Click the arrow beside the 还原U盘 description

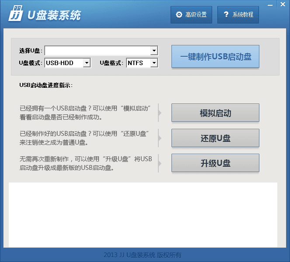tap(160, 138)
